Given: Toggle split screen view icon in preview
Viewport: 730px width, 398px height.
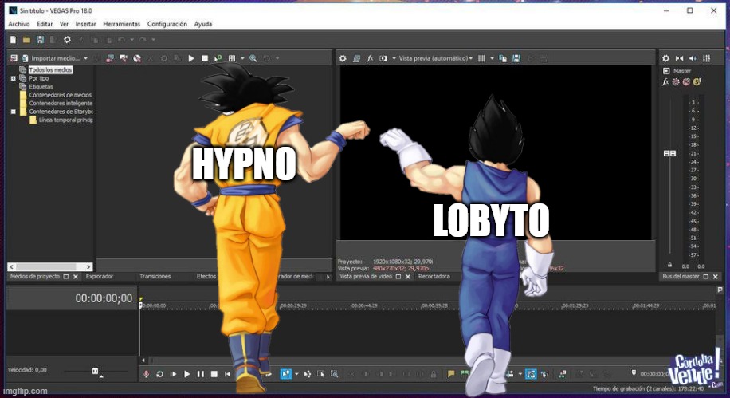Looking at the screenshot, I should pyautogui.click(x=383, y=58).
